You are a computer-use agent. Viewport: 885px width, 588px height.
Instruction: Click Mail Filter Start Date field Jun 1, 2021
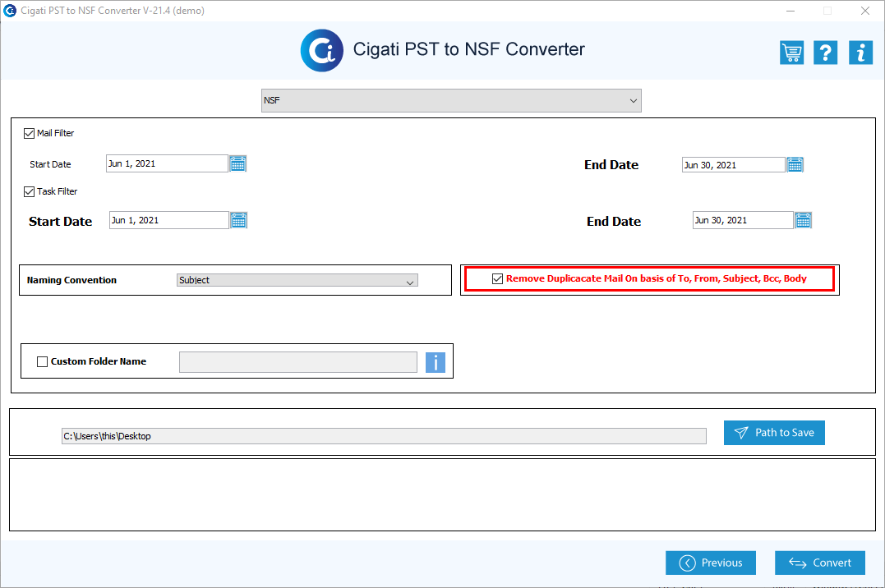[x=167, y=163]
